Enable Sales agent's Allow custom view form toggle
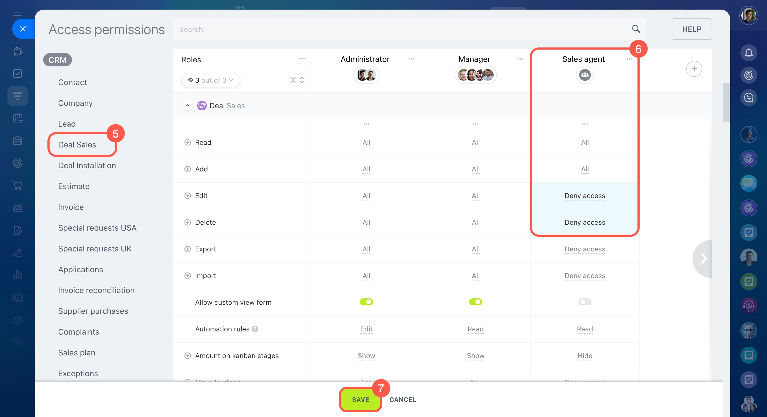The height and width of the screenshot is (417, 767). point(584,302)
